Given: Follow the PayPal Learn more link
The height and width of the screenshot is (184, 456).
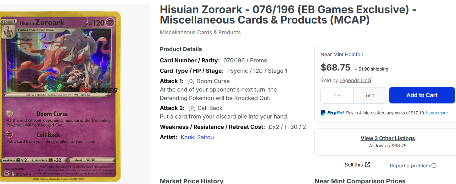Looking at the screenshot, I should pos(437,113).
